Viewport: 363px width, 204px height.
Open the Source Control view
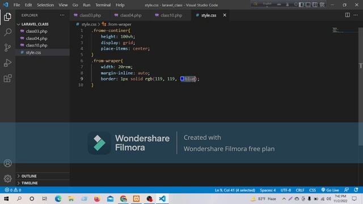click(7, 48)
